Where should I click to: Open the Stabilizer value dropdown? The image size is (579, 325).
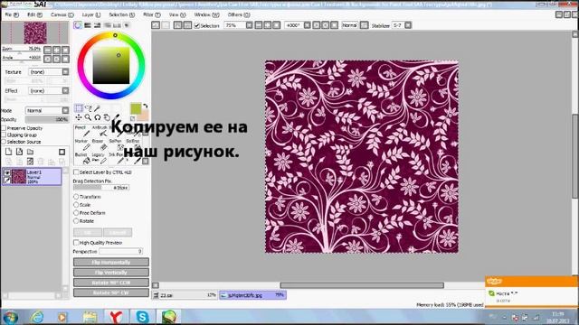(x=408, y=25)
